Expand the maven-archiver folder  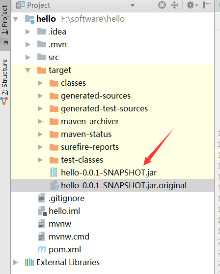coord(40,121)
